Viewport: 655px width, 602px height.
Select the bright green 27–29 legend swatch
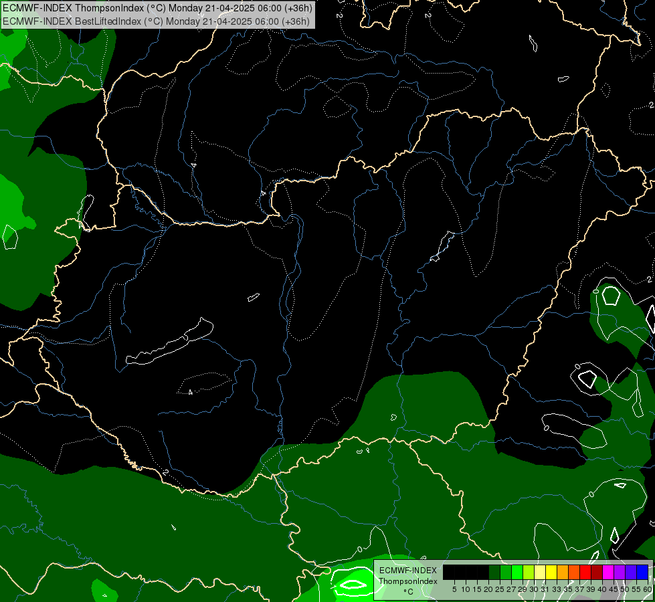pyautogui.click(x=517, y=573)
